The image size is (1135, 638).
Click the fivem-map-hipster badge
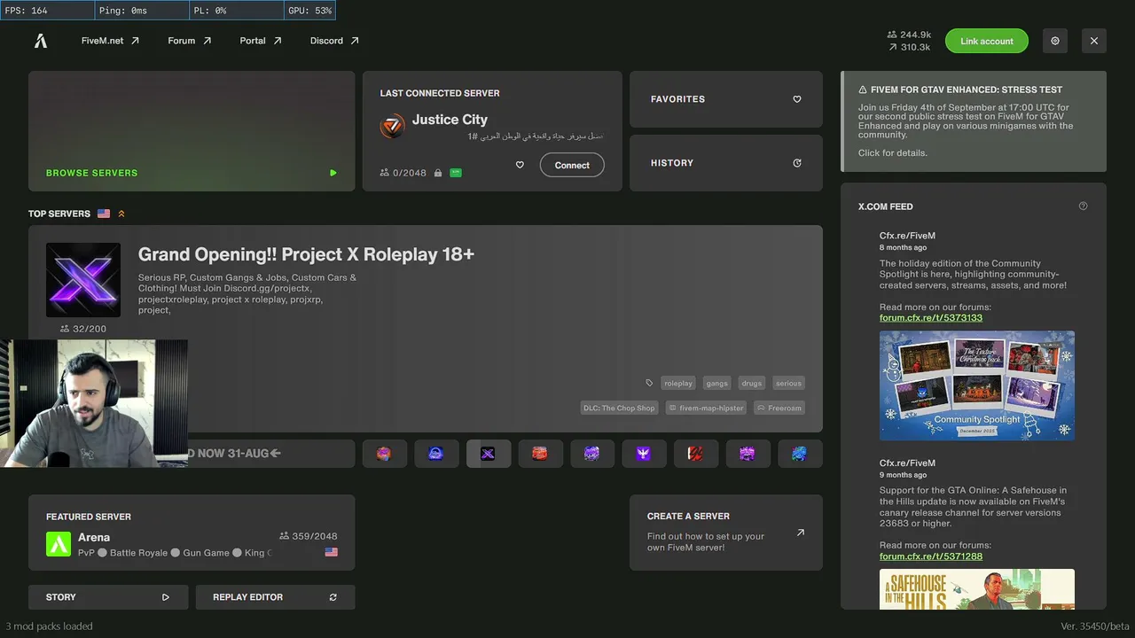[706, 408]
